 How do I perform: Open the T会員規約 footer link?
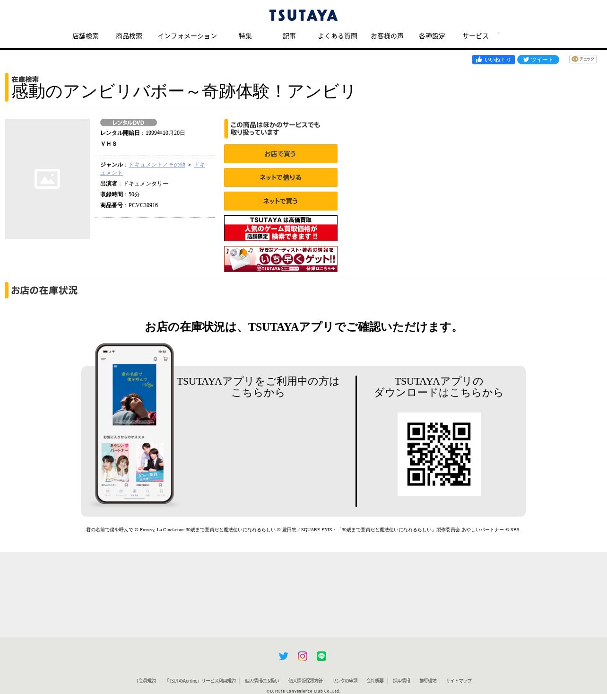click(146, 681)
